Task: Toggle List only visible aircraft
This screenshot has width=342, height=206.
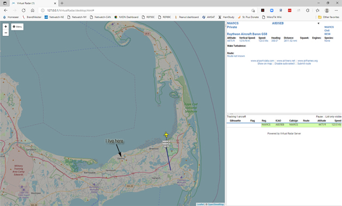Action: (x=333, y=117)
